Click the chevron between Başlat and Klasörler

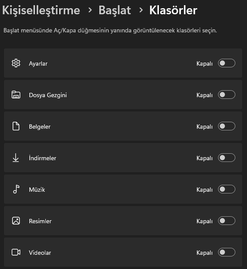click(x=141, y=10)
